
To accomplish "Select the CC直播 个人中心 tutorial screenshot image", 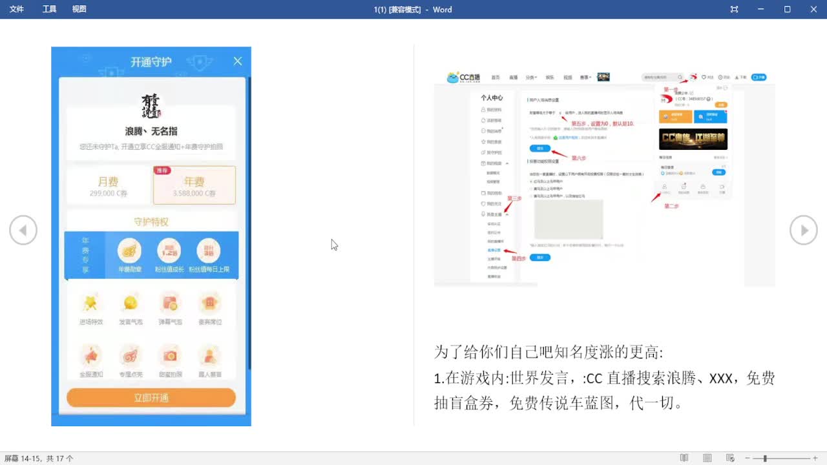I will (x=605, y=178).
